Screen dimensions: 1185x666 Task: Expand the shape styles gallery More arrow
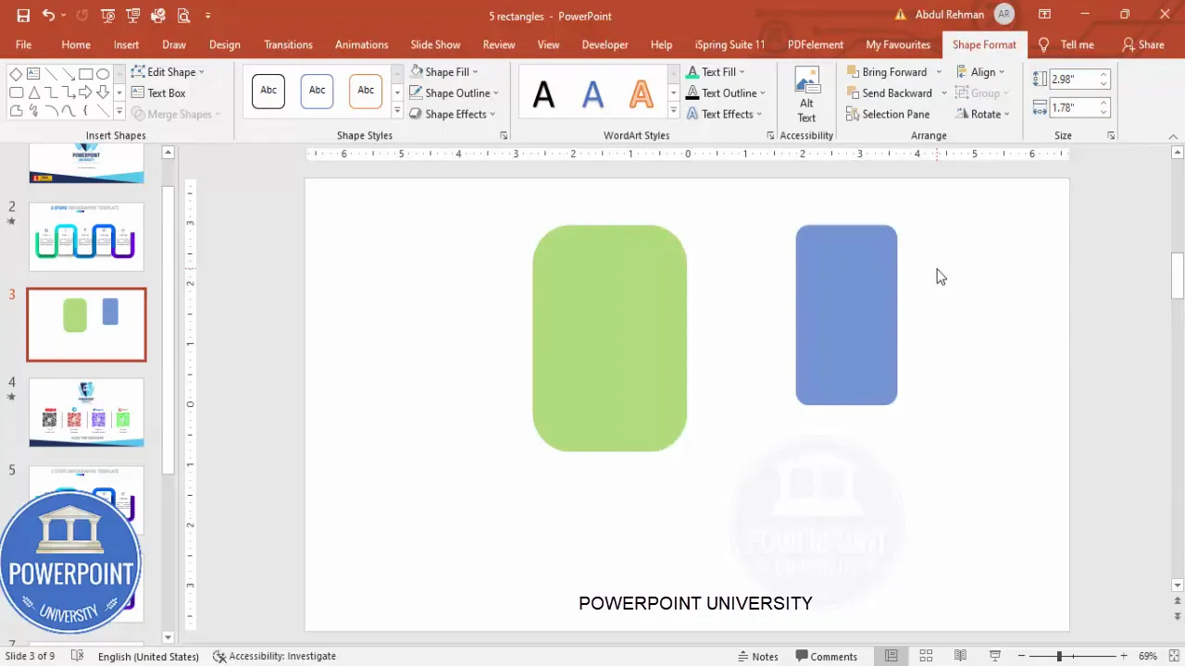tap(397, 111)
